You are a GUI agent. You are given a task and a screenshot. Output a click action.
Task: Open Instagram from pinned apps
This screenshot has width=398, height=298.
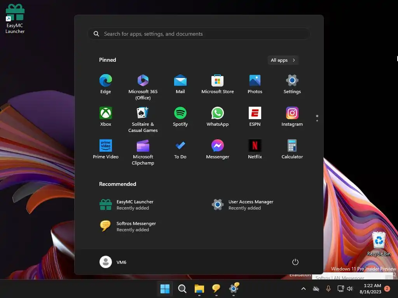292,116
